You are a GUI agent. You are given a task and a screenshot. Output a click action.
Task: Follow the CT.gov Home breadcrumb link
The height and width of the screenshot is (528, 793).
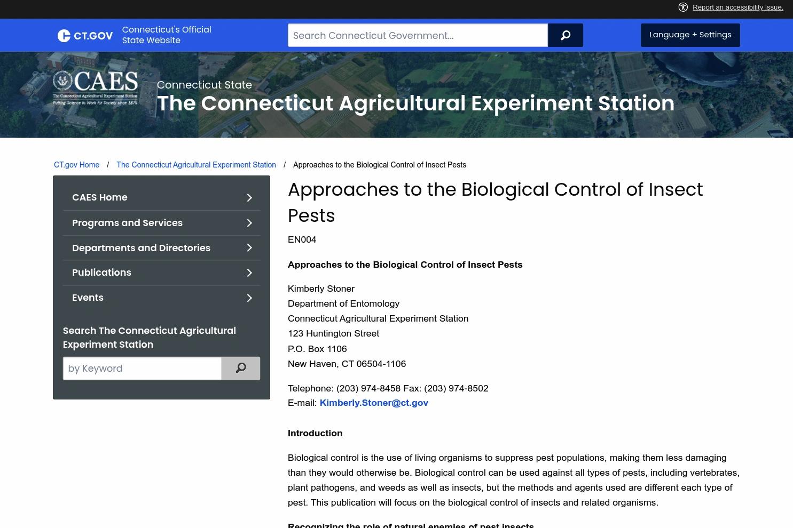pos(76,165)
